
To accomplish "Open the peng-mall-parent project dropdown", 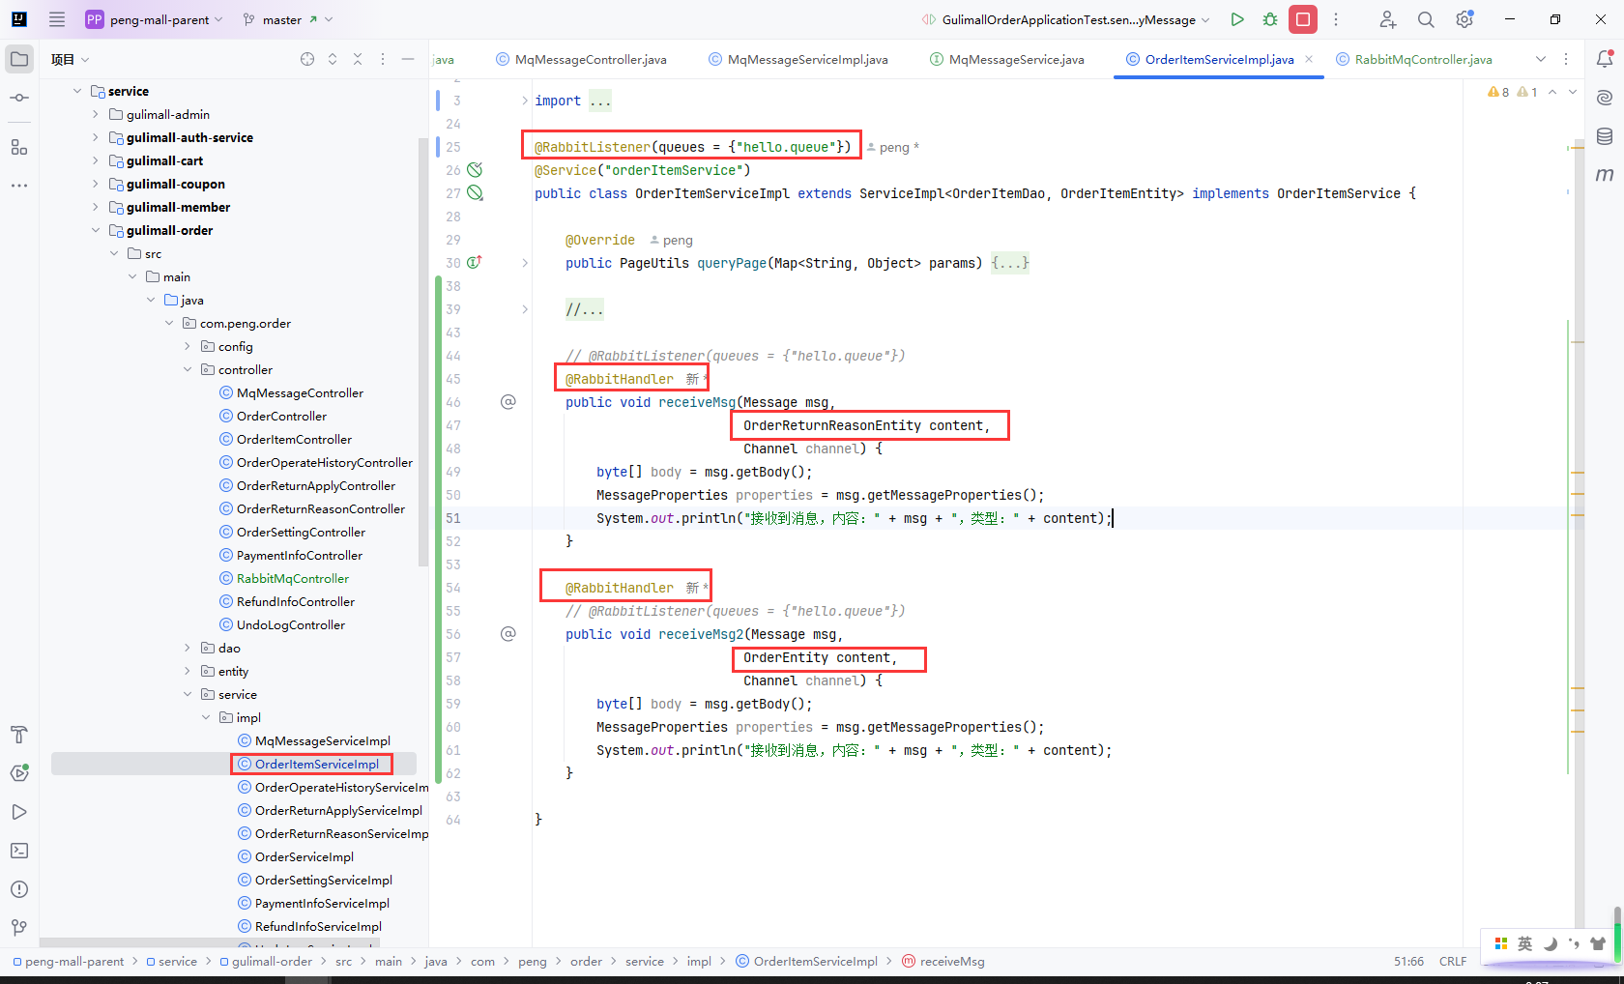I will [155, 19].
